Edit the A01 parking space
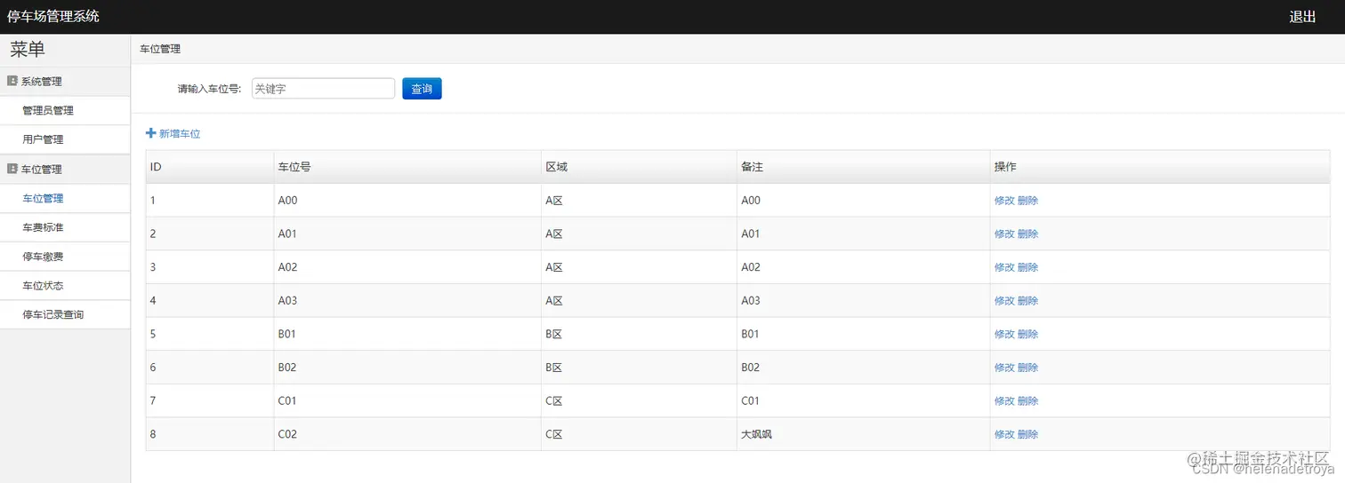 coord(1004,234)
